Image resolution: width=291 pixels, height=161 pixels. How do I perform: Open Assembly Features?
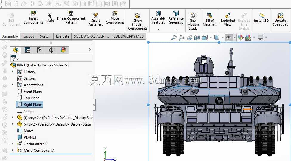(x=158, y=17)
